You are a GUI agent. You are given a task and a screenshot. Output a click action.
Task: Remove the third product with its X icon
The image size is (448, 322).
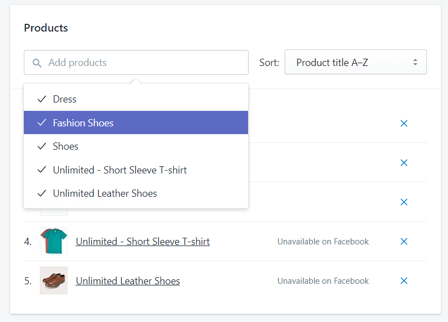coord(404,202)
